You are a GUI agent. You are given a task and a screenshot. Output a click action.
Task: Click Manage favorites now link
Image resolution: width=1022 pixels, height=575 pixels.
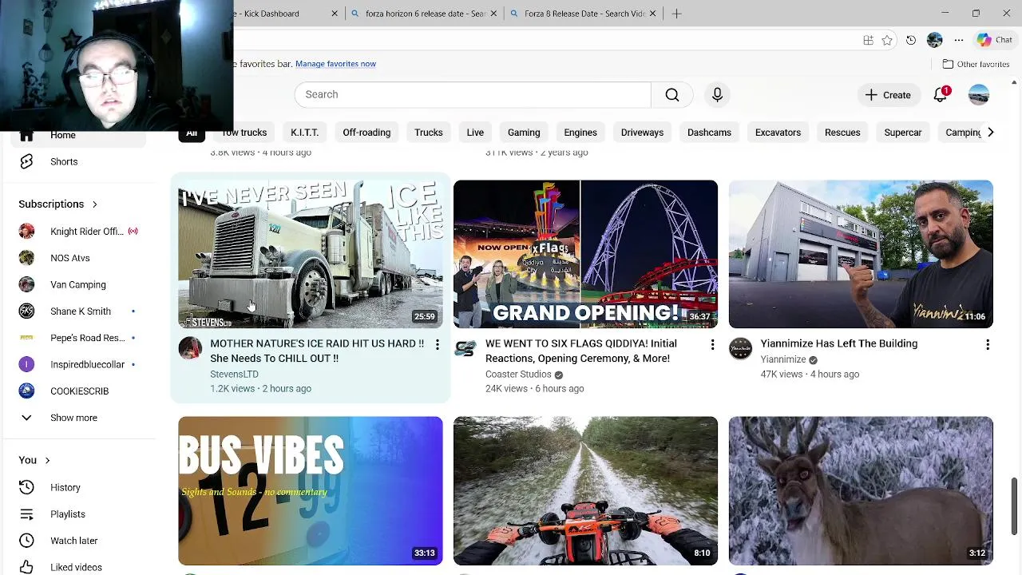pos(335,64)
